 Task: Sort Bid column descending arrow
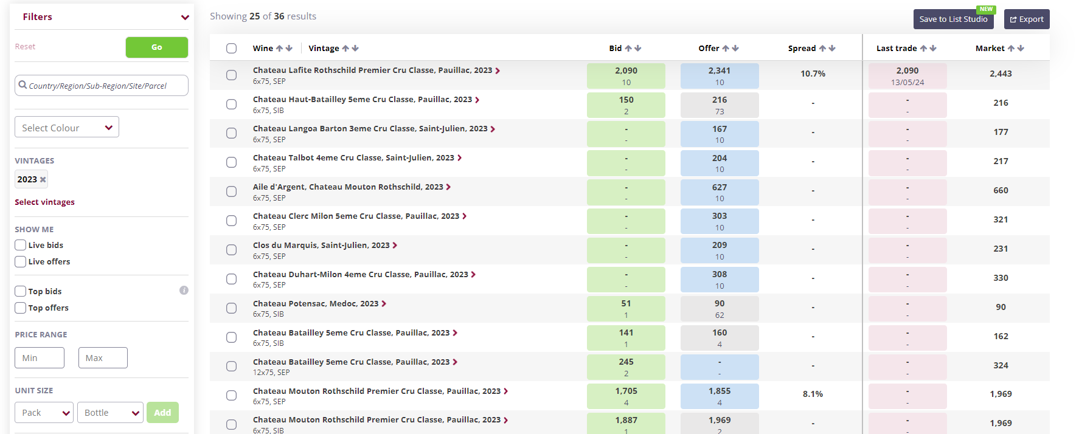click(638, 48)
